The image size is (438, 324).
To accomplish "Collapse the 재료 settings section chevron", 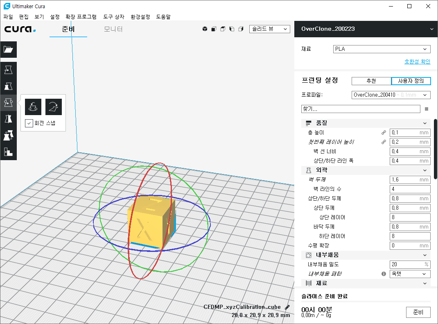I will click(425, 283).
